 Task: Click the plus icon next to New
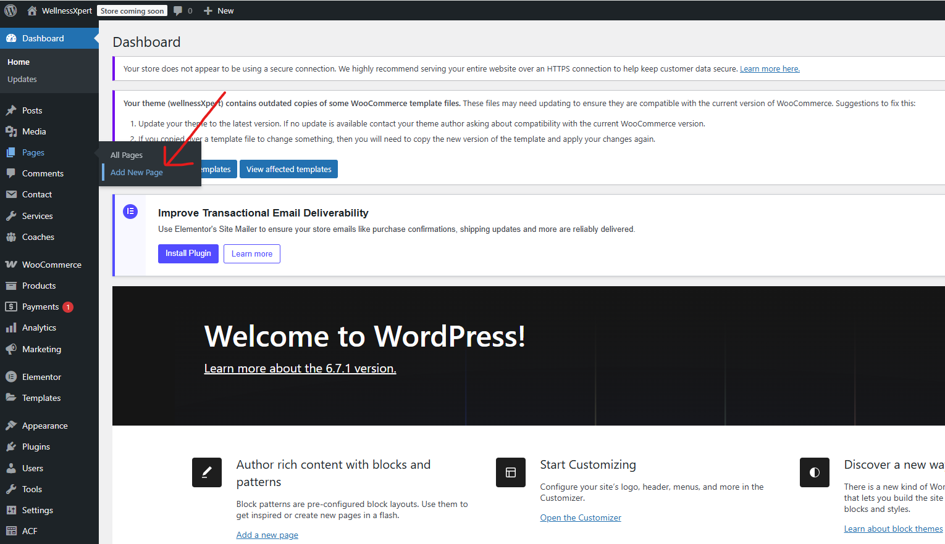(208, 10)
